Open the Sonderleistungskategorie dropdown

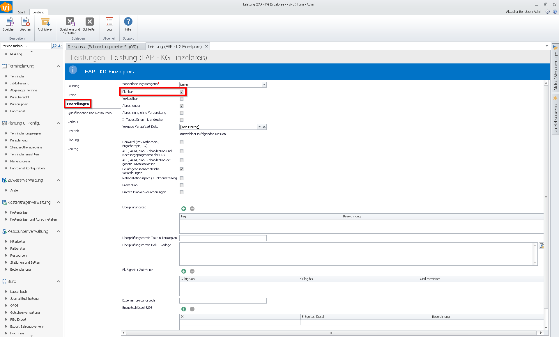[x=264, y=85]
